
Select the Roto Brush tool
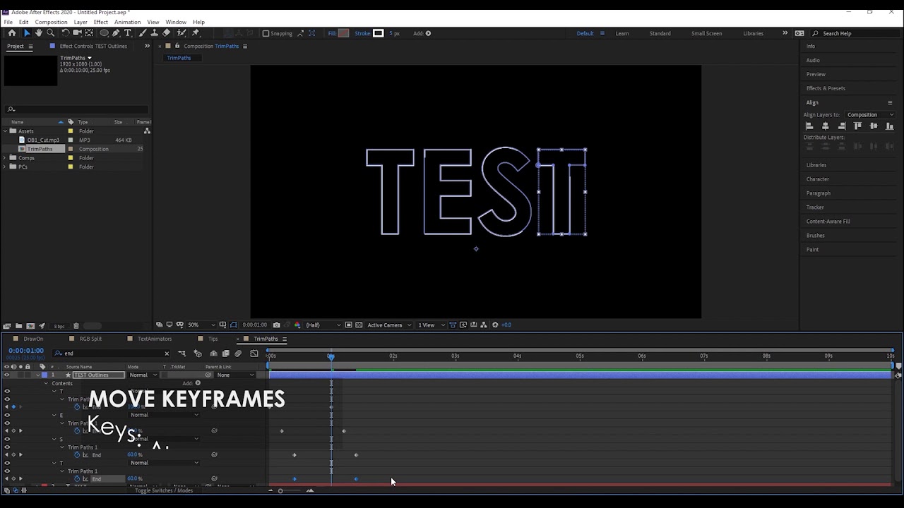[182, 33]
